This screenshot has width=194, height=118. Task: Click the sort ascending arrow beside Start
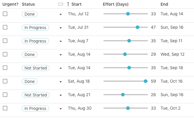pyautogui.click(x=68, y=4)
